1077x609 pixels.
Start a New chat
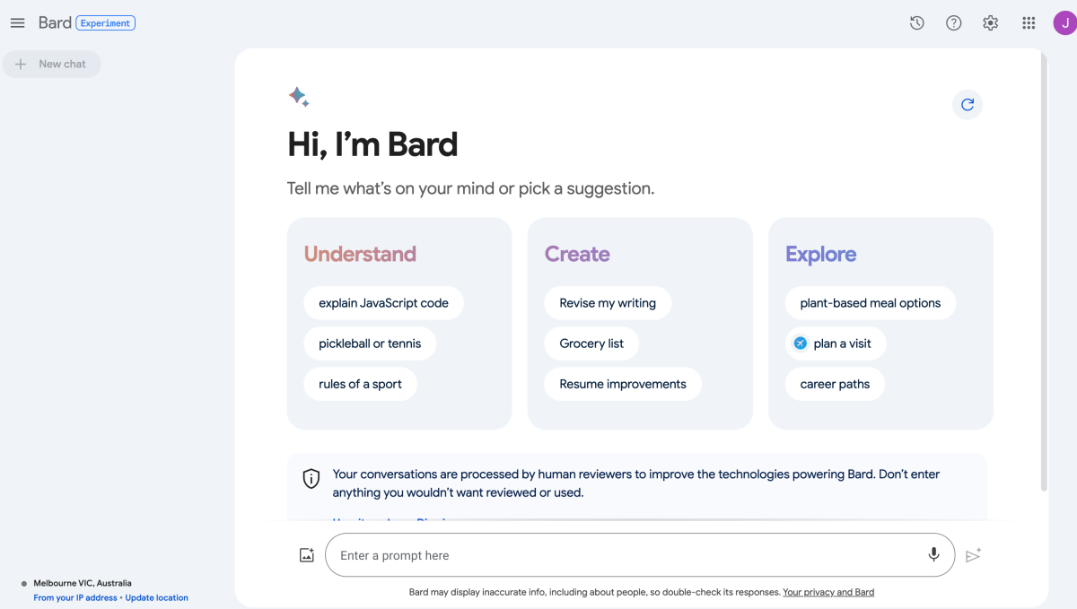tap(52, 64)
